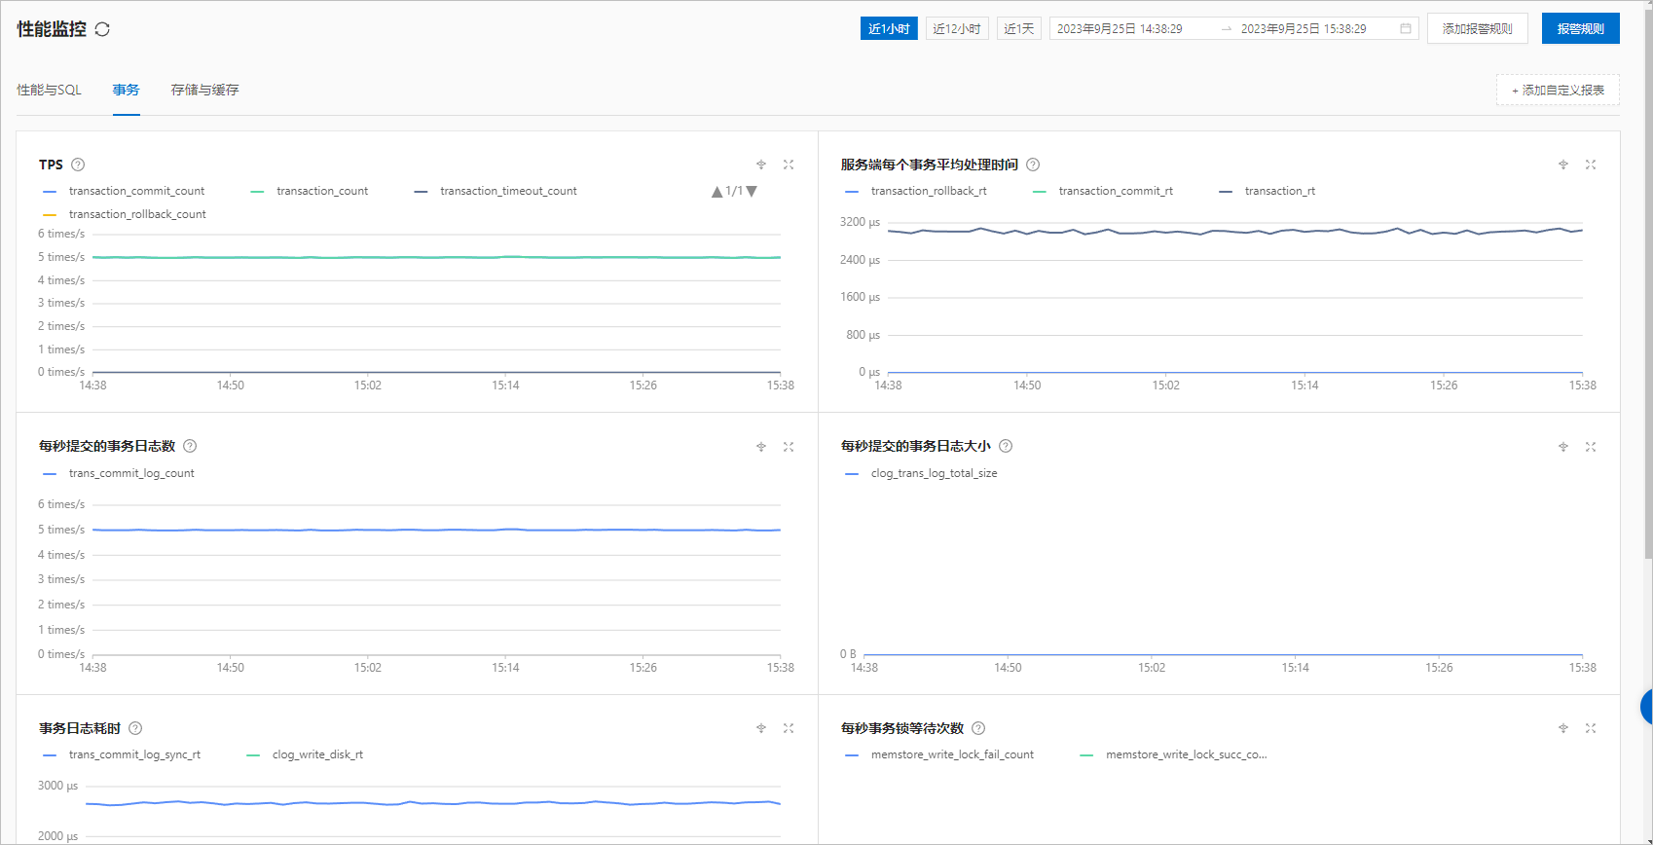Select 近12小时 time range
1653x845 pixels.
coord(957,29)
